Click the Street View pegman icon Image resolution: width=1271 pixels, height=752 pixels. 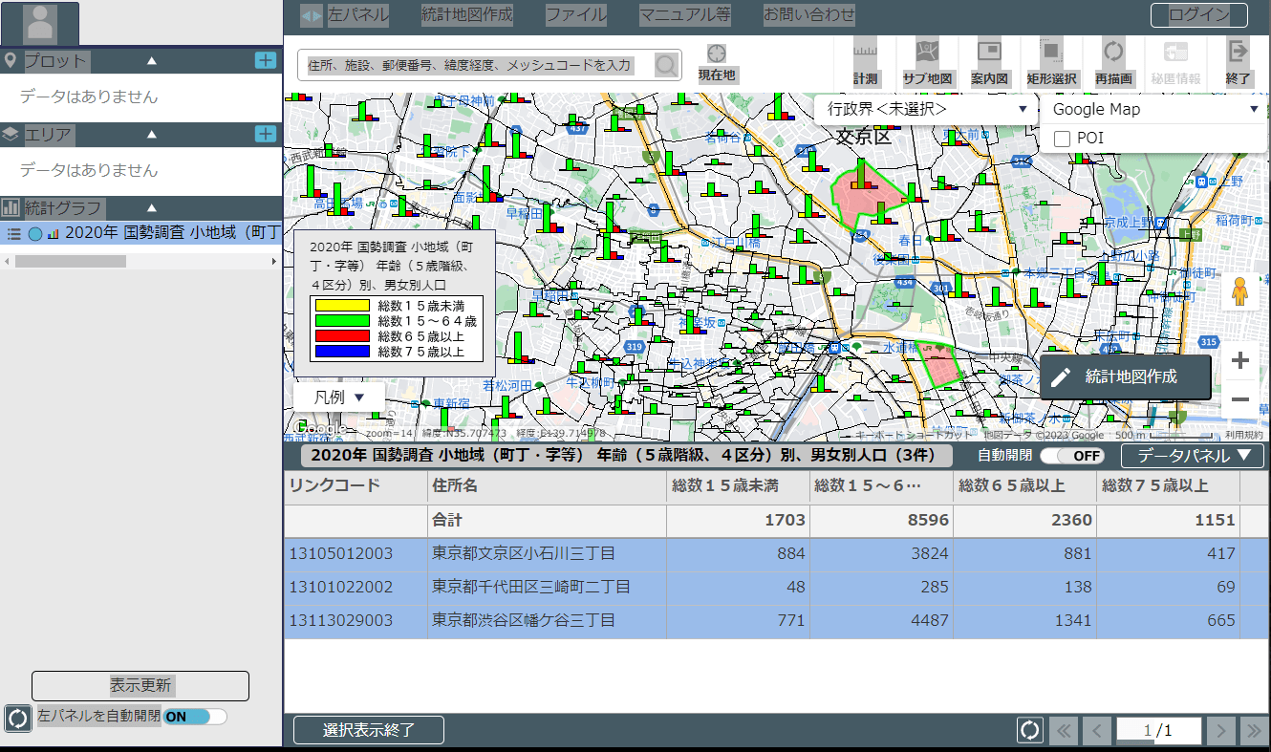(1240, 291)
